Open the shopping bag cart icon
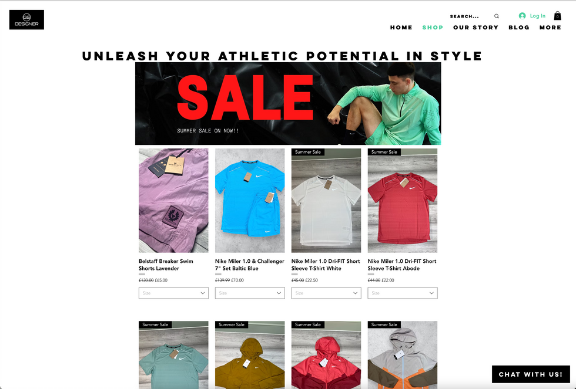The width and height of the screenshot is (576, 389). (x=557, y=16)
